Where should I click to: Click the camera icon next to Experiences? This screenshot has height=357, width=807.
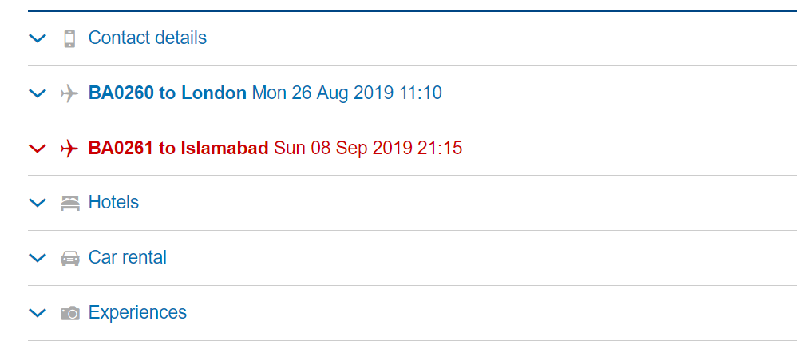(x=69, y=313)
